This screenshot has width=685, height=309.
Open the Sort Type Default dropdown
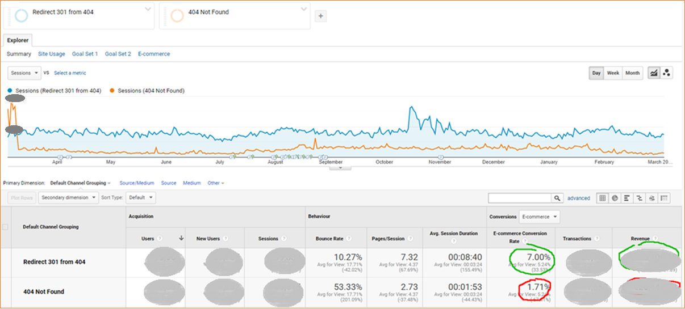[x=140, y=198]
